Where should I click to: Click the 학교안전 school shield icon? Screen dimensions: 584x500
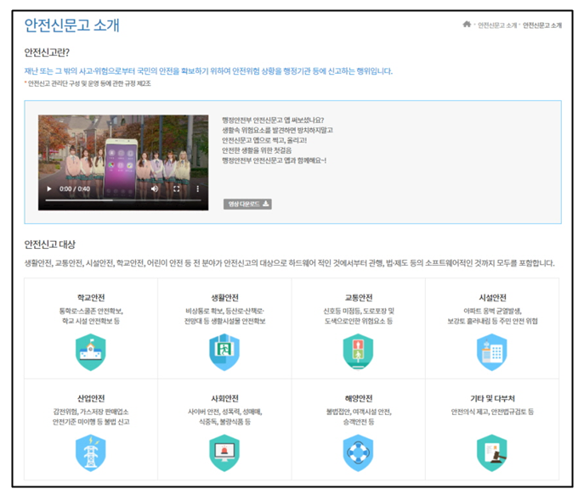pyautogui.click(x=90, y=352)
